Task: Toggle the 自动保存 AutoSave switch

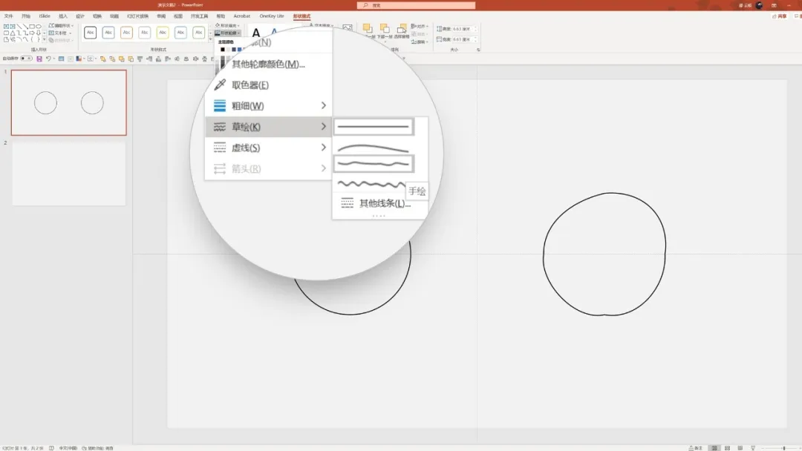Action: 26,59
